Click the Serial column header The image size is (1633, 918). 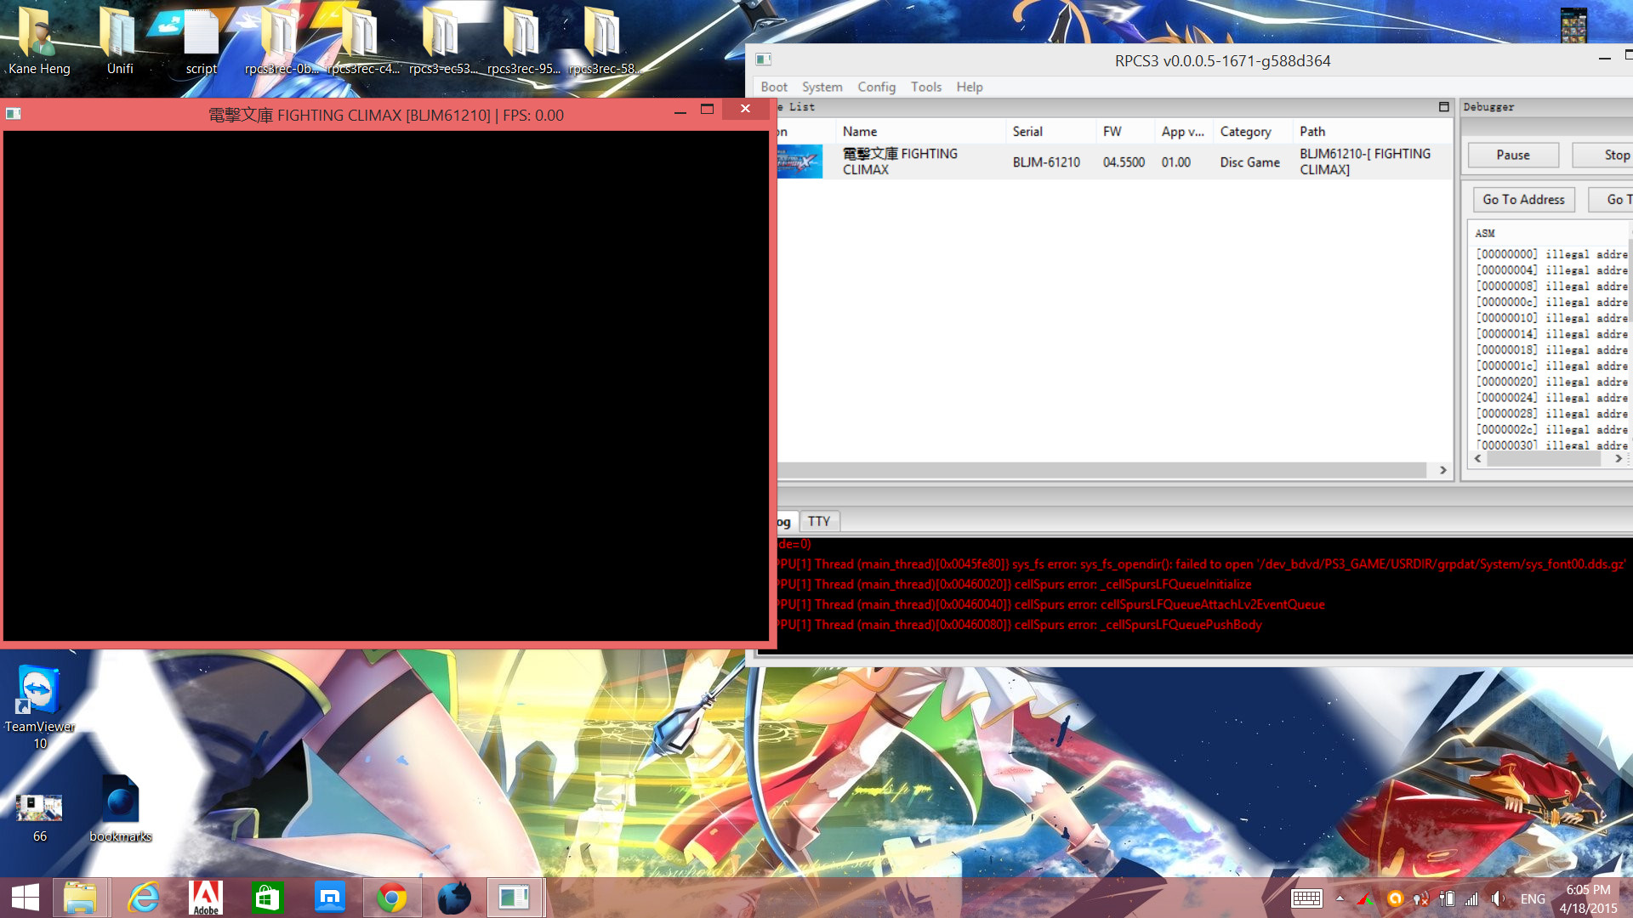1027,131
